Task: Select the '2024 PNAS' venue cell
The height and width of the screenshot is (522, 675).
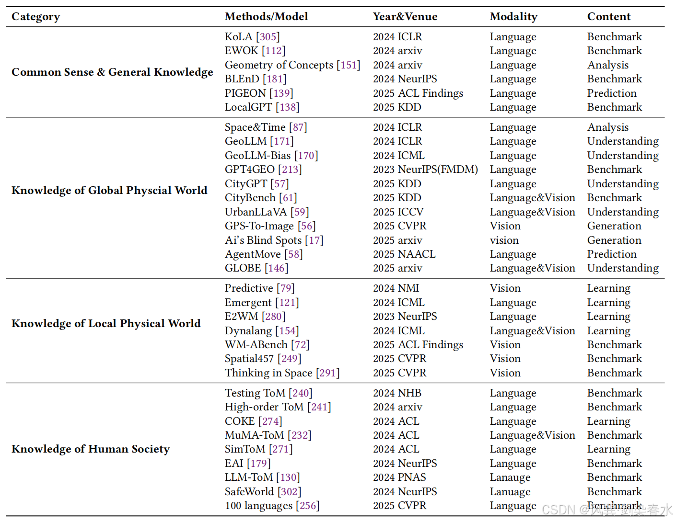Action: tap(399, 477)
